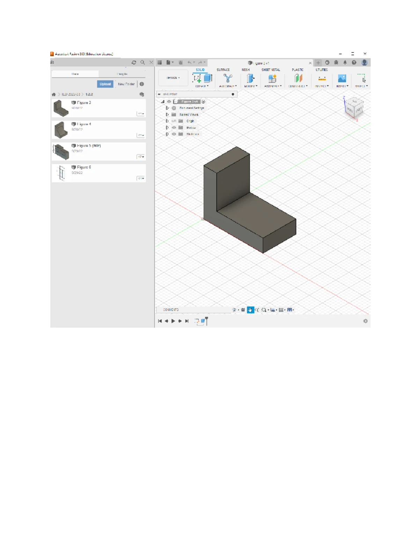The image size is (419, 542).
Task: Show the hidden Origin folder
Action: pyautogui.click(x=174, y=121)
